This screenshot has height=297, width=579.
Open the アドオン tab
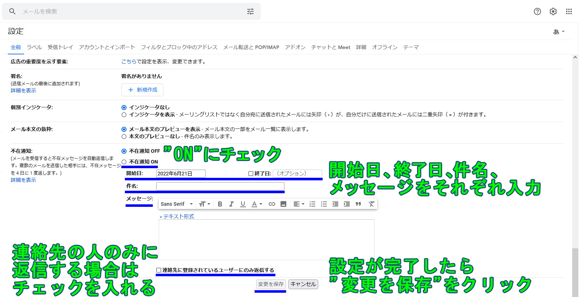[x=295, y=47]
